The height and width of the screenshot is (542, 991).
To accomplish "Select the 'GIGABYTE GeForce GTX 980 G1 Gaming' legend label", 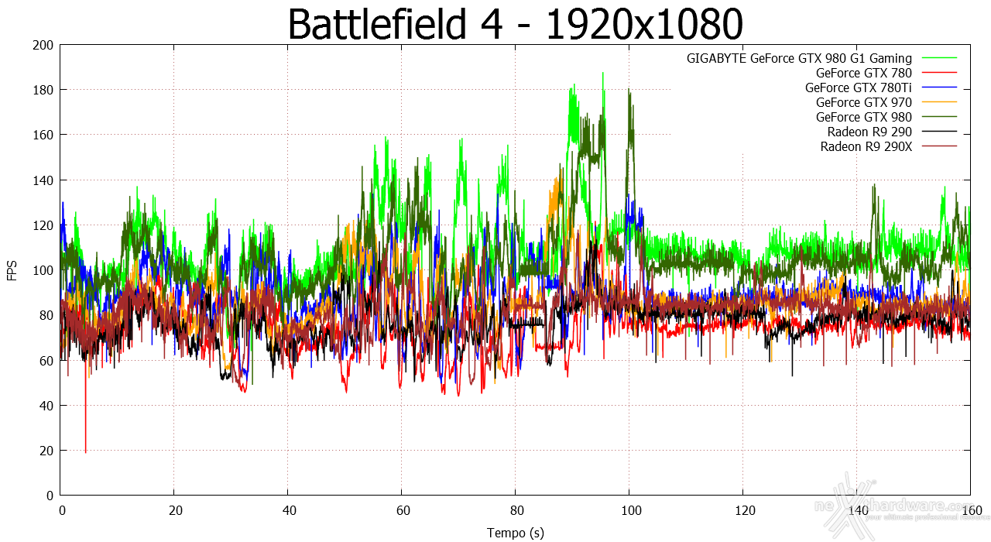I will [x=799, y=58].
